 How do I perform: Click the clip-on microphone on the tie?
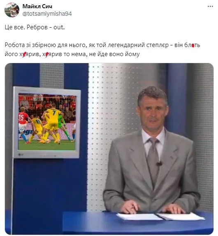tap(159, 164)
